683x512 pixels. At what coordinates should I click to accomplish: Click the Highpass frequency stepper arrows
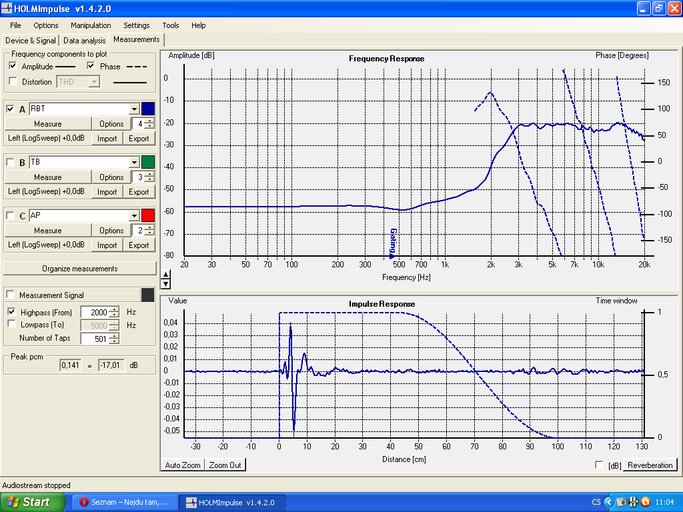click(114, 312)
